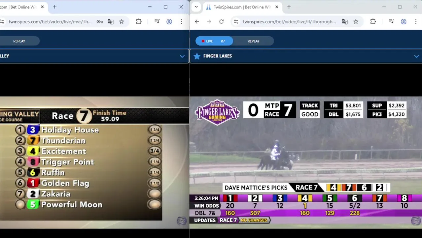Open media control icon in right window
The image size is (422, 238).
click(391, 21)
